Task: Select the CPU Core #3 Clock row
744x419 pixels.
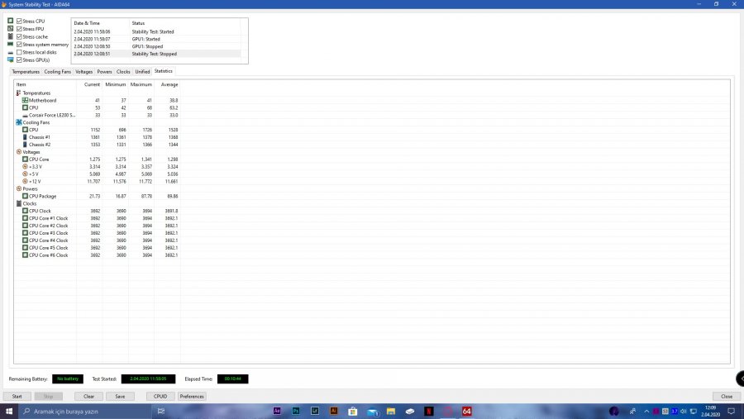Action: click(x=98, y=233)
